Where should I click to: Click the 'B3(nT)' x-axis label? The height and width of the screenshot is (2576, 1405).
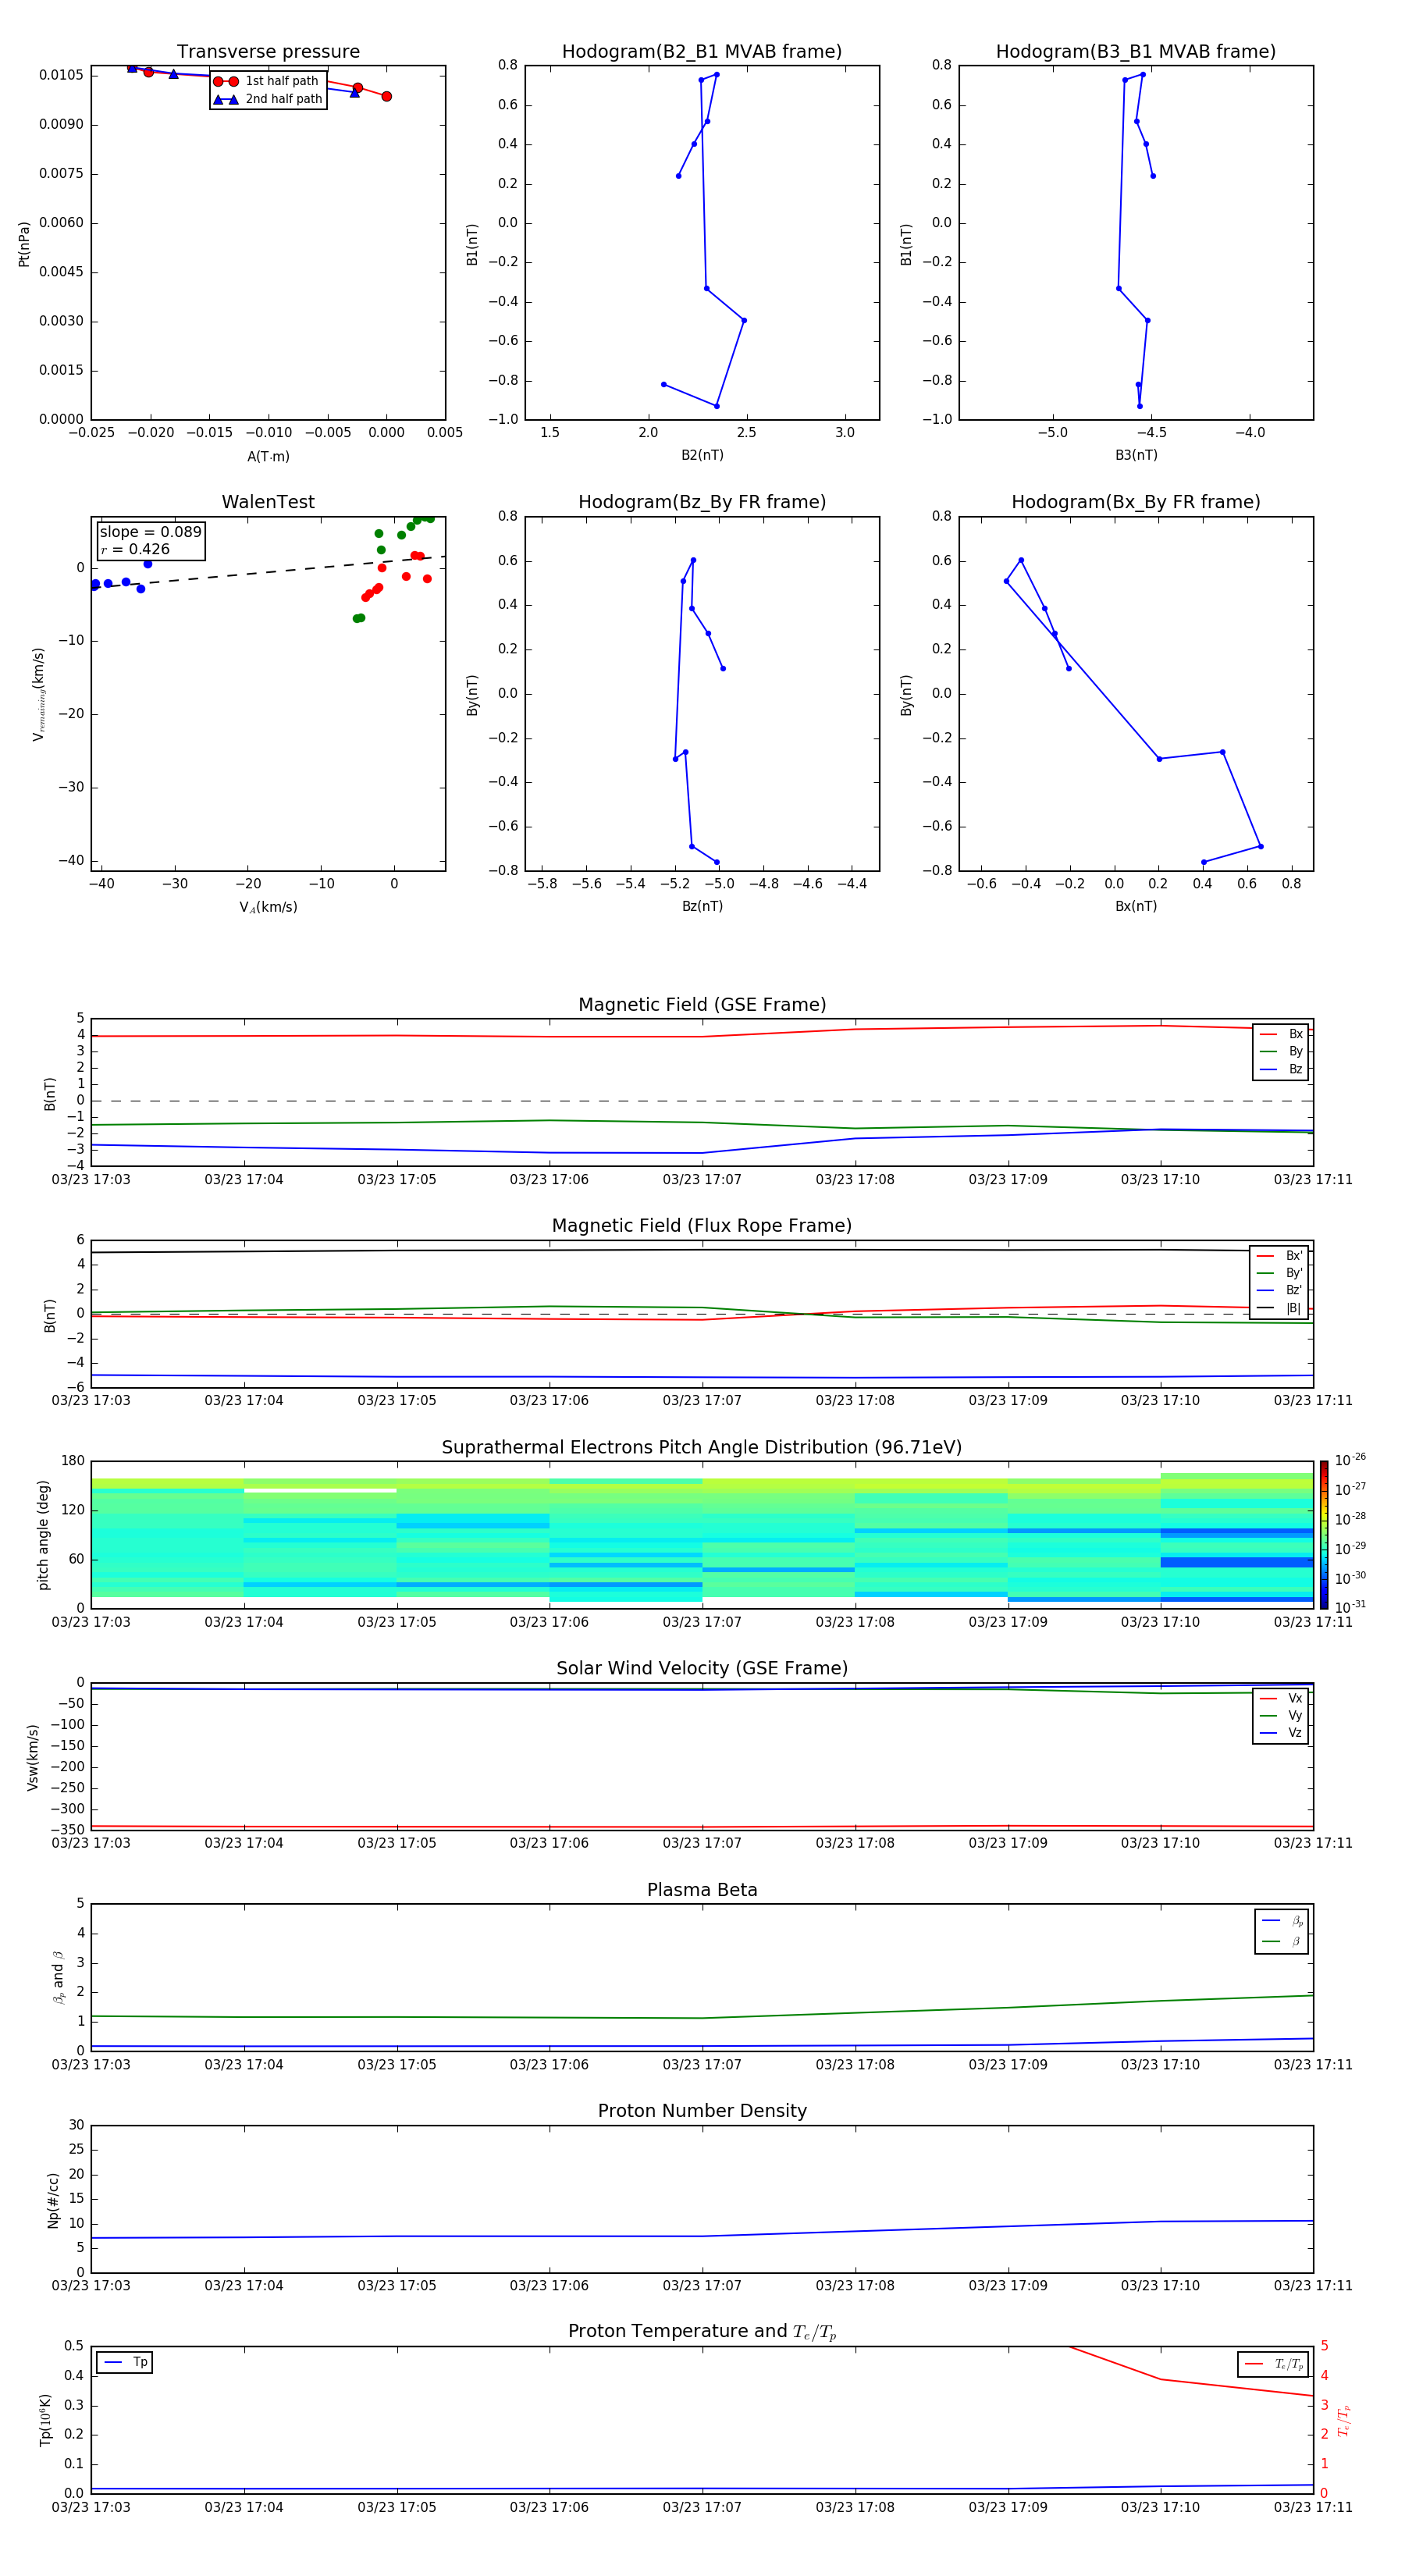coord(1136,455)
